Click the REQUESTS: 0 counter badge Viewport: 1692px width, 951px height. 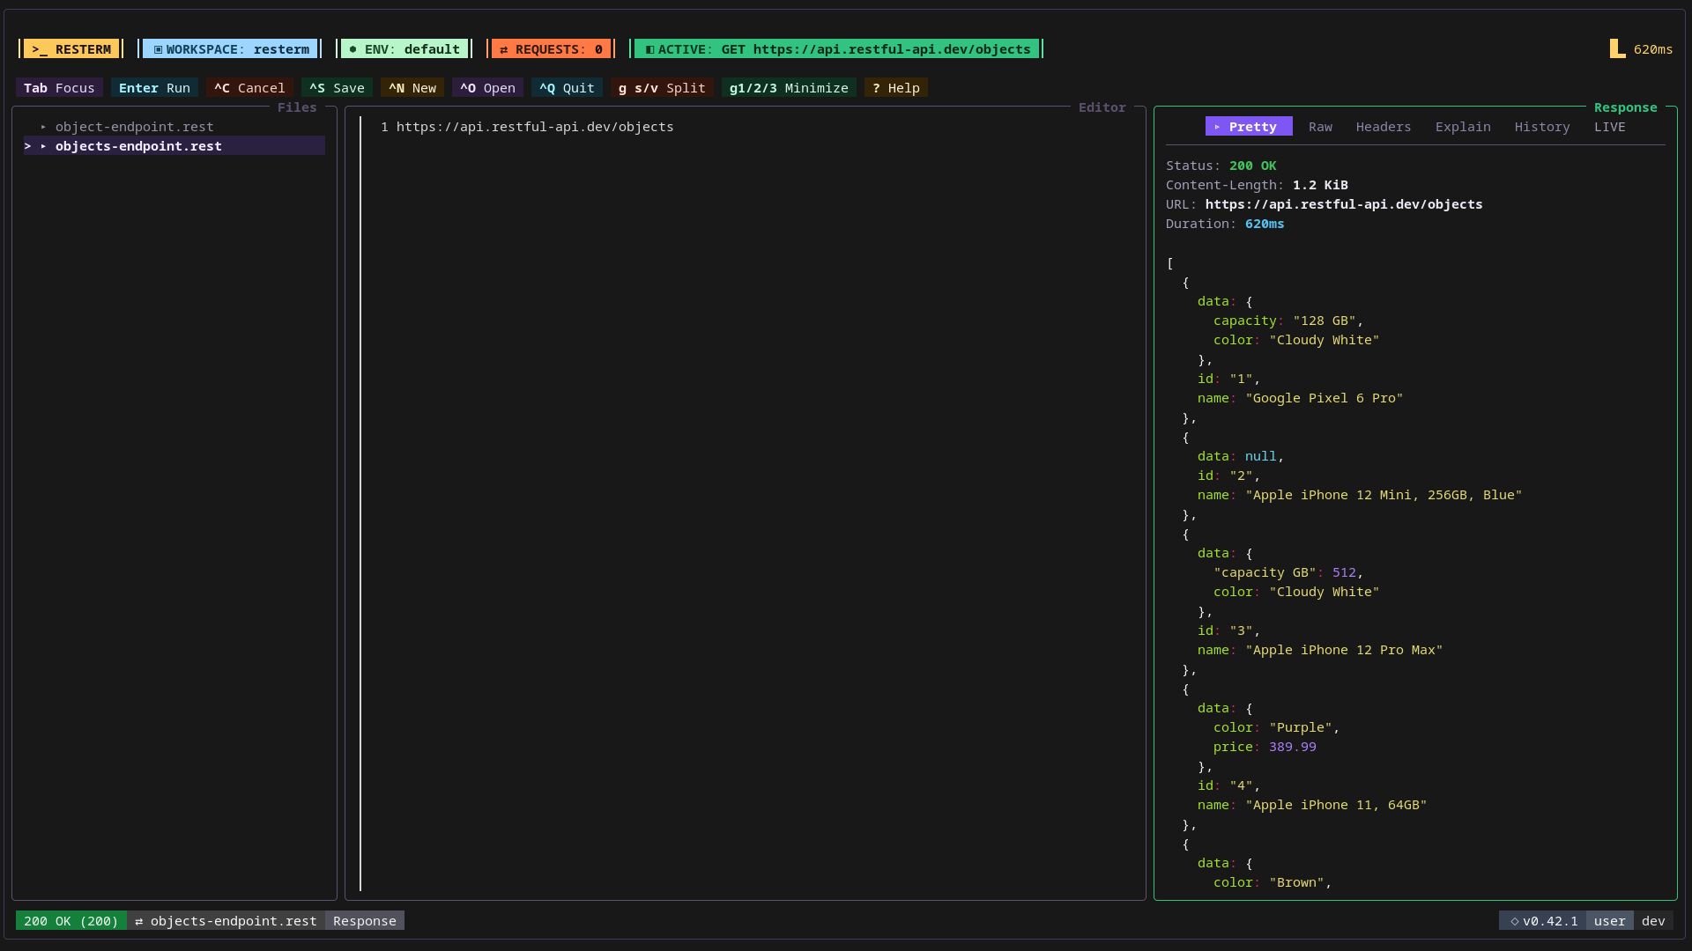[551, 49]
